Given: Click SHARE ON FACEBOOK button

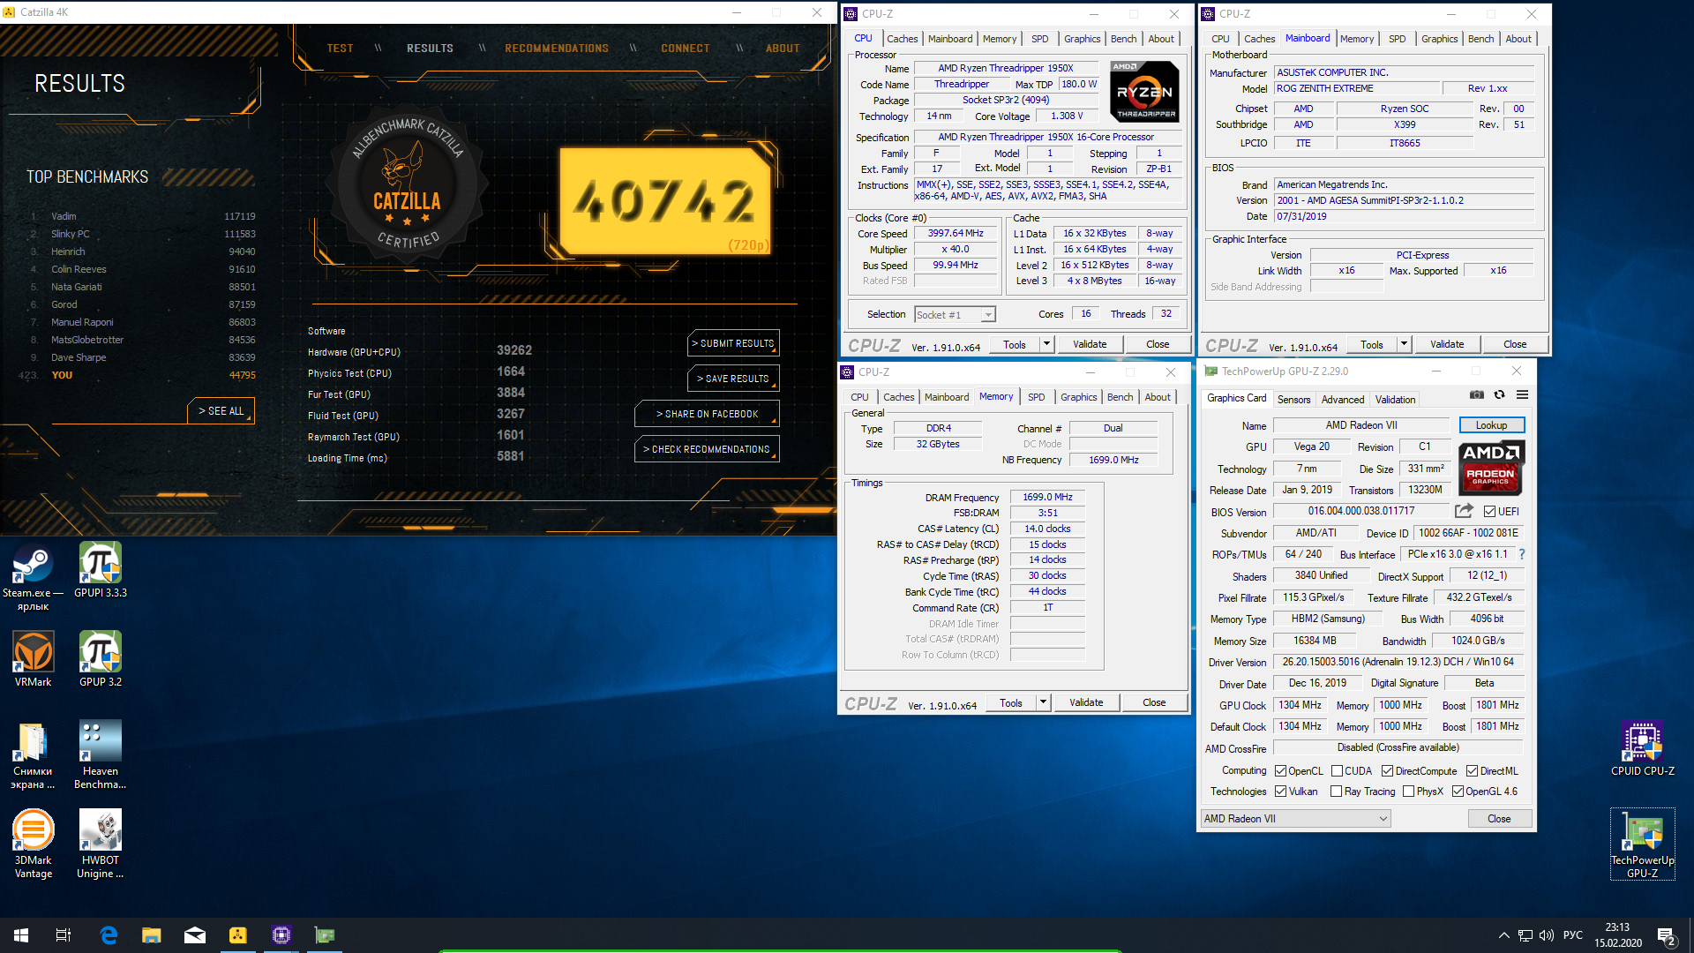Looking at the screenshot, I should click(707, 414).
